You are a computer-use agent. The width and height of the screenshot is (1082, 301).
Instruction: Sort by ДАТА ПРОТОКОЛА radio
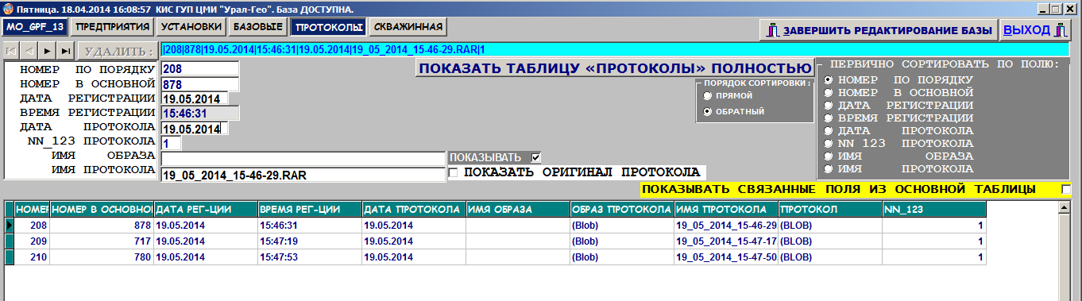(829, 131)
